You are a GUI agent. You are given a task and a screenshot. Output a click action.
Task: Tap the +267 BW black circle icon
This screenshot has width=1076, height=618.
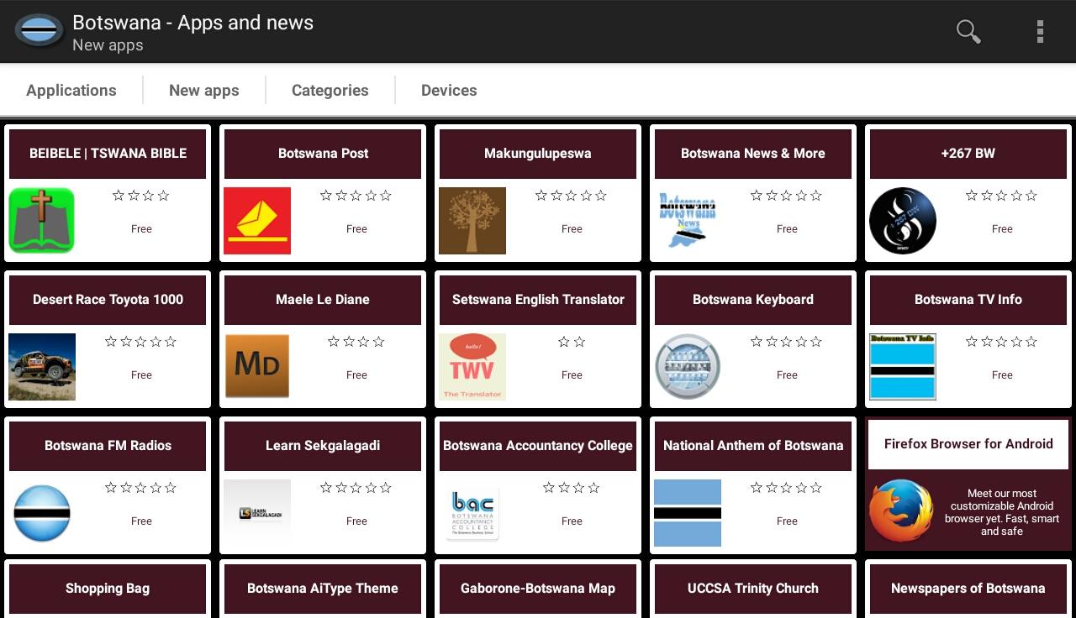coord(903,221)
